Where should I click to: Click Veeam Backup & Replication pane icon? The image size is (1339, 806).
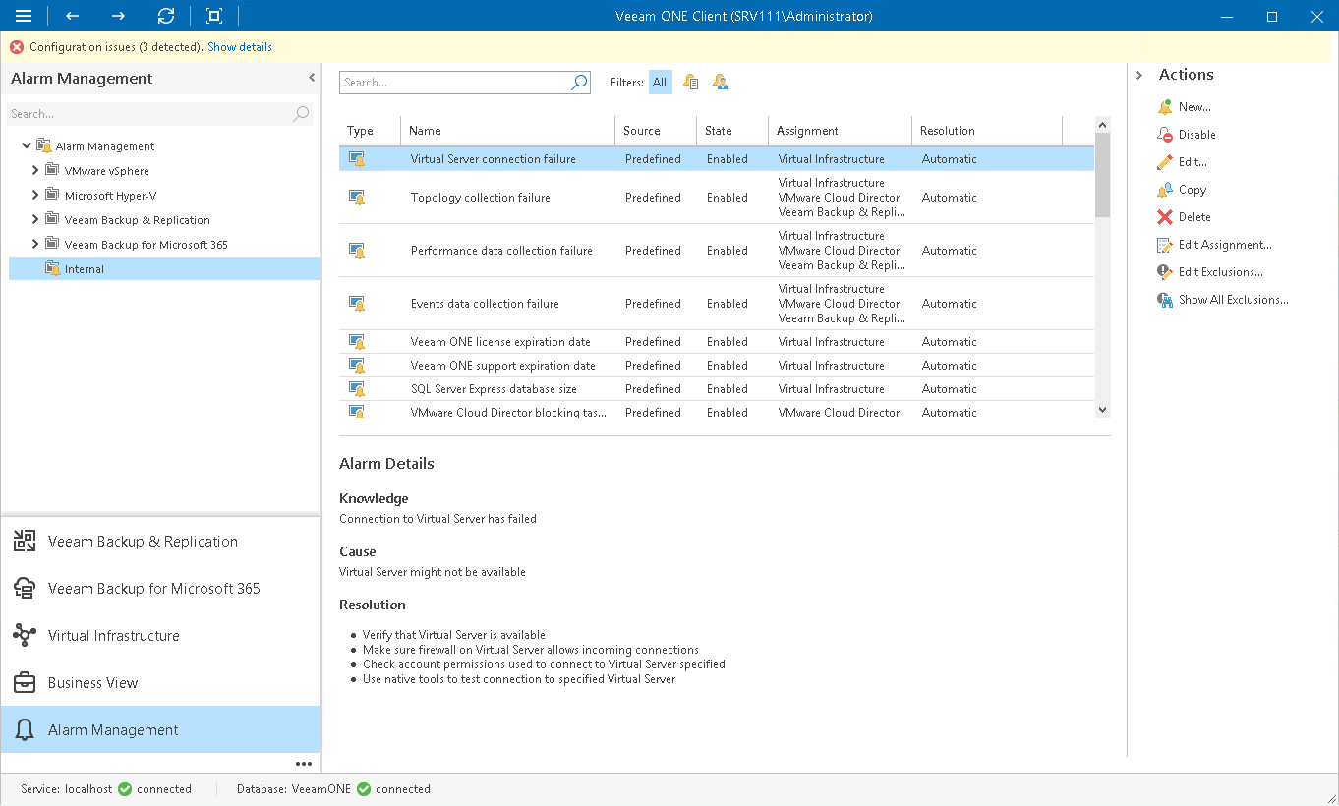coord(25,542)
